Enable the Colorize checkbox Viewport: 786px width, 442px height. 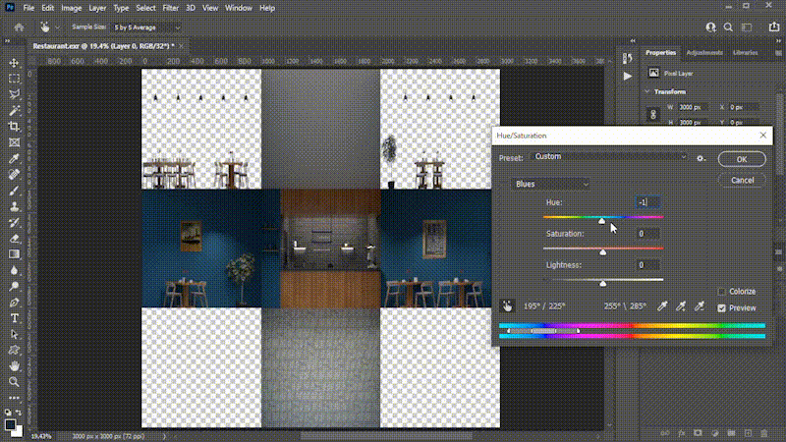pyautogui.click(x=722, y=292)
